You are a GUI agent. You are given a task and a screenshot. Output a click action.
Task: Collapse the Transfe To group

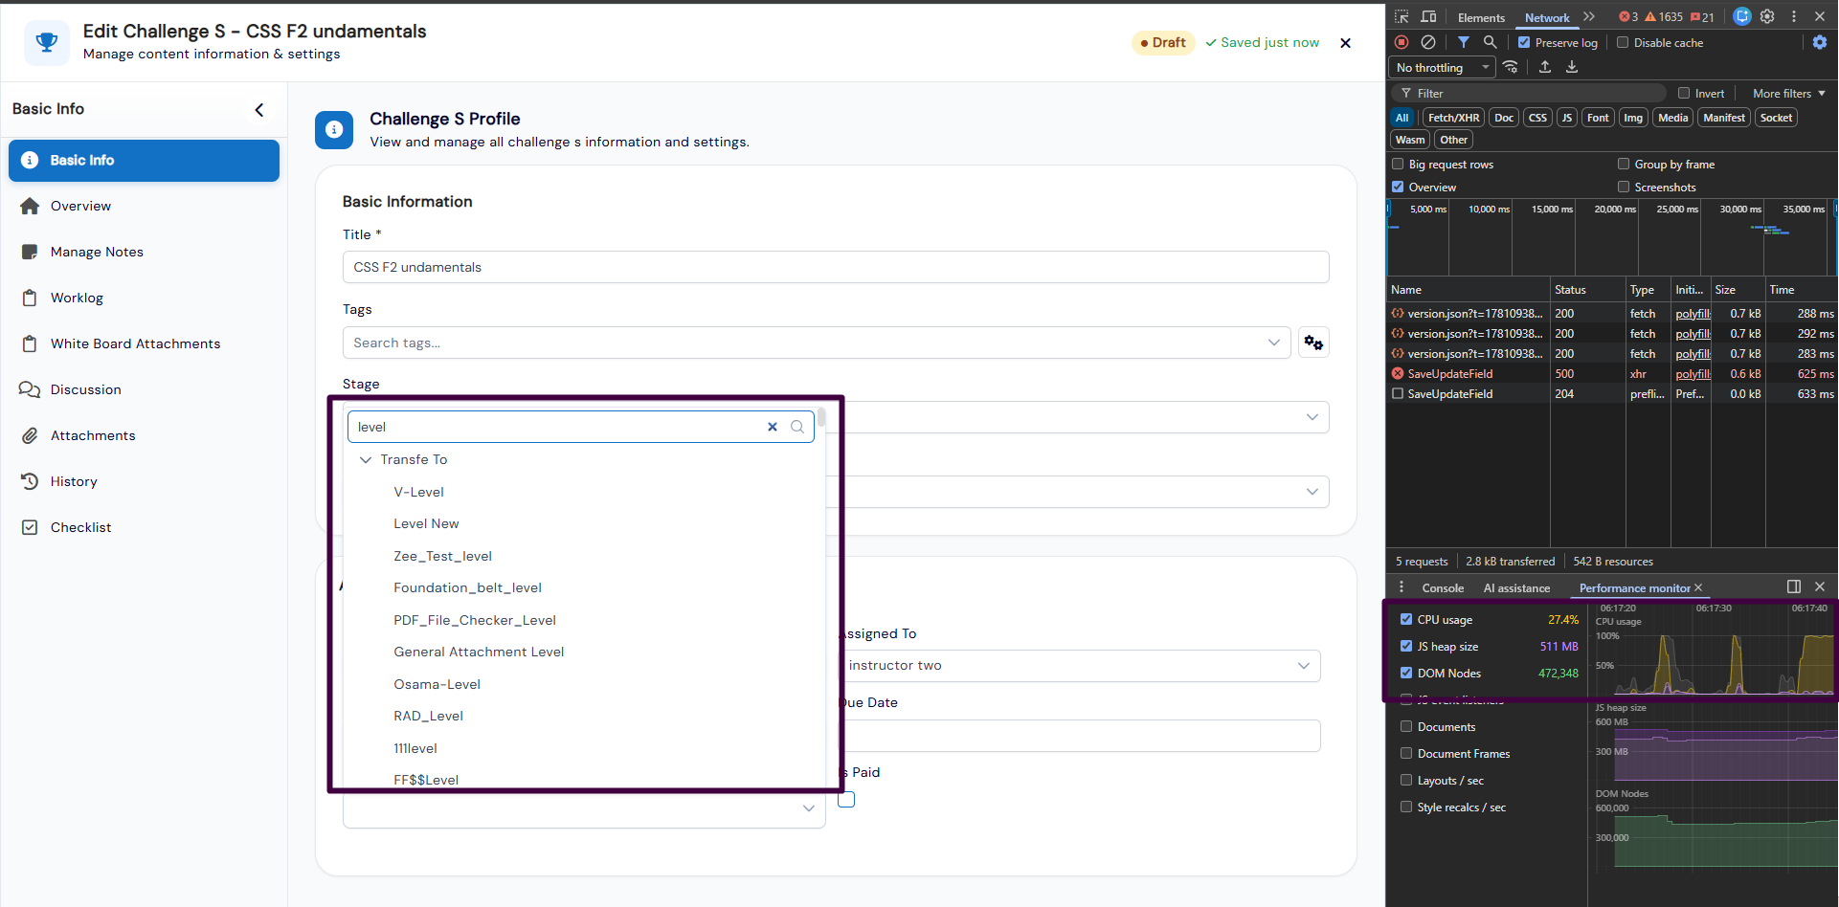click(366, 460)
